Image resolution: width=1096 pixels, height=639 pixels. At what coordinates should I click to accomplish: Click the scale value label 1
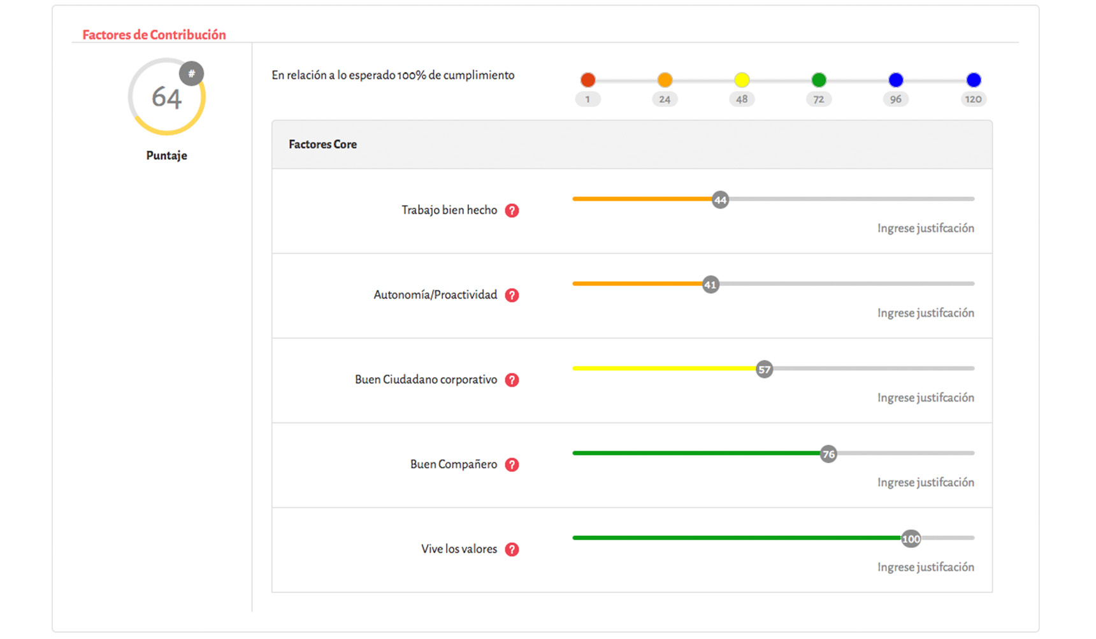click(588, 99)
